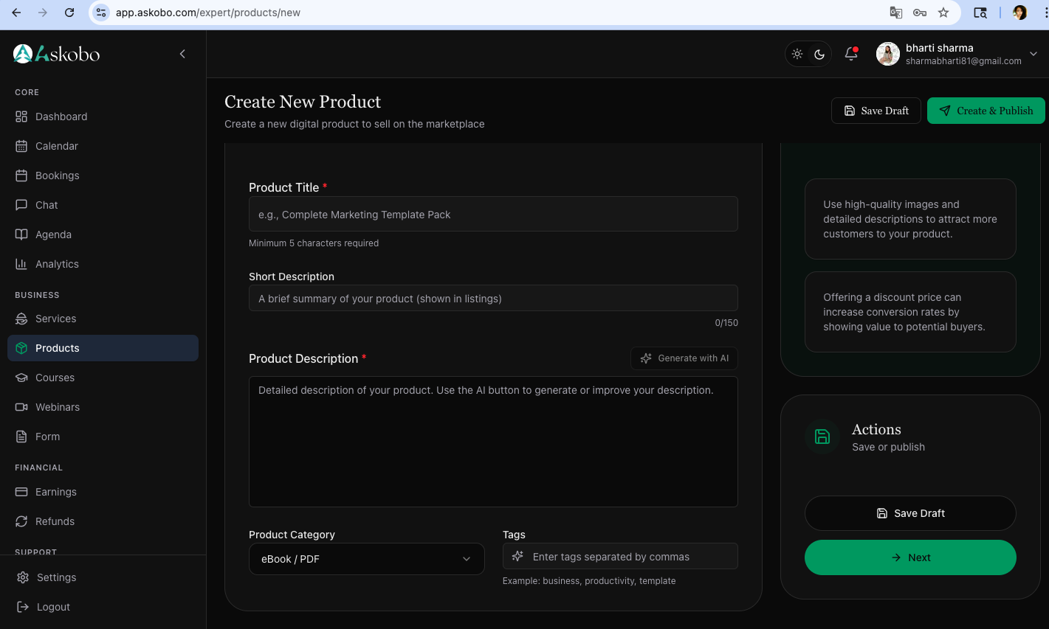Screen dimensions: 1049x629
Task: Click the Askobo logo
Action: (55, 53)
